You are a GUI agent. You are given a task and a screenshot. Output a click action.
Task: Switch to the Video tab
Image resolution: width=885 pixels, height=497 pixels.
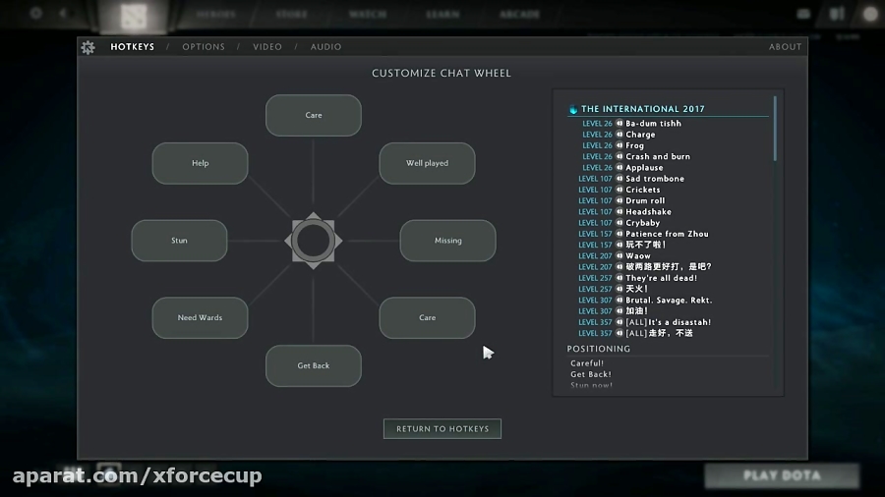coord(266,47)
